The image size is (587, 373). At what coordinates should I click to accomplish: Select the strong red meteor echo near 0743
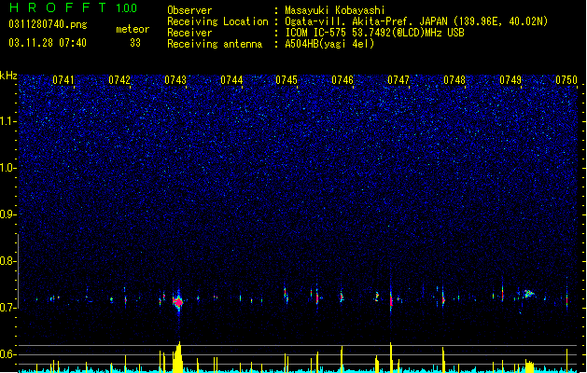pyautogui.click(x=178, y=301)
